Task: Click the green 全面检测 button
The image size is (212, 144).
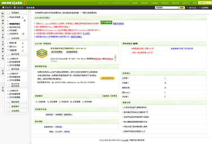Action: (x=106, y=22)
